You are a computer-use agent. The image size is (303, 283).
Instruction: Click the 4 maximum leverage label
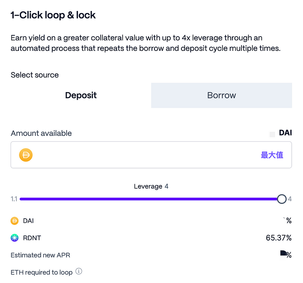pos(290,199)
